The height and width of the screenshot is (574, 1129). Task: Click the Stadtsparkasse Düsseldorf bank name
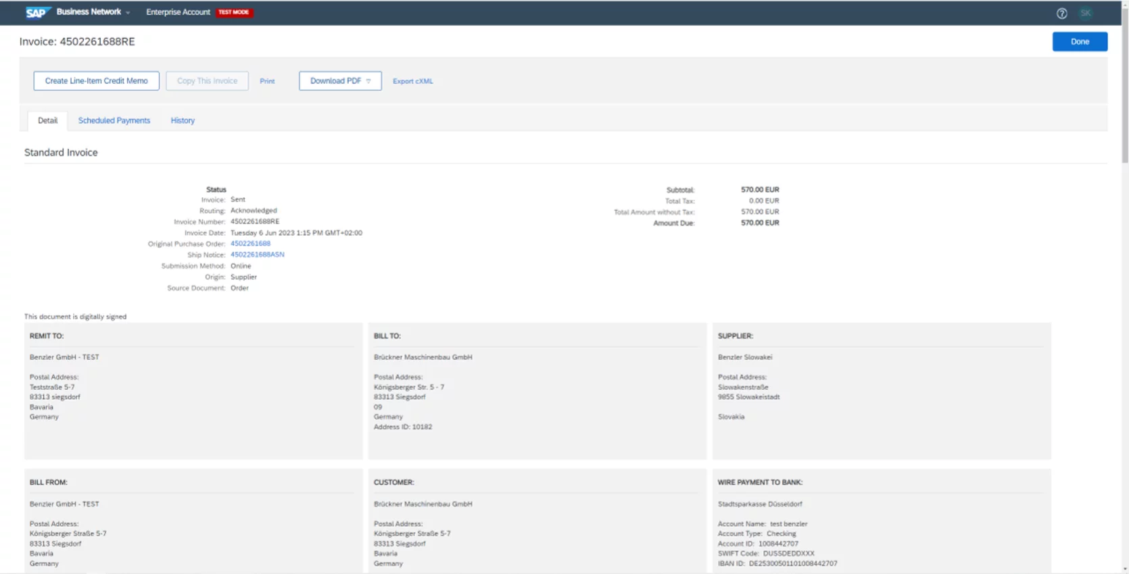(x=760, y=504)
